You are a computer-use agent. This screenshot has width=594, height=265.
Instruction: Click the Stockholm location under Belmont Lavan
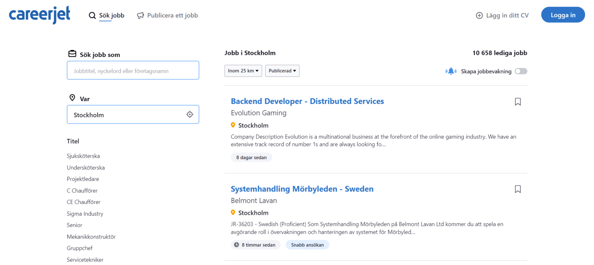click(253, 213)
